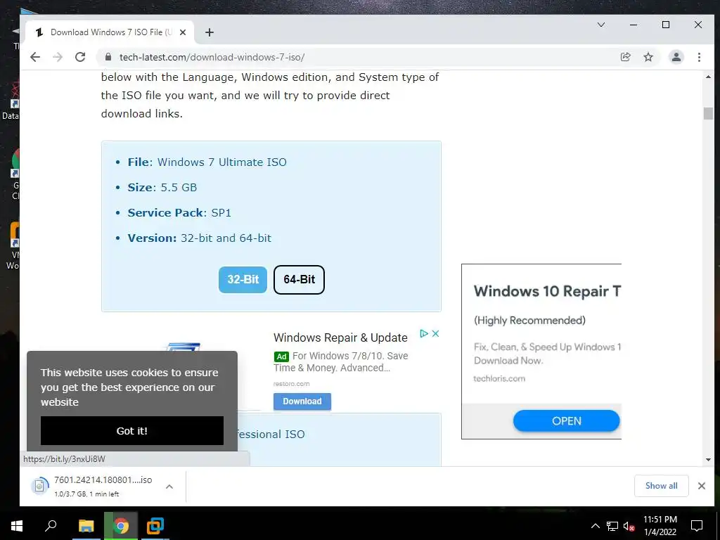
Task: Open the clock showing 11:51 PM
Action: 660,526
